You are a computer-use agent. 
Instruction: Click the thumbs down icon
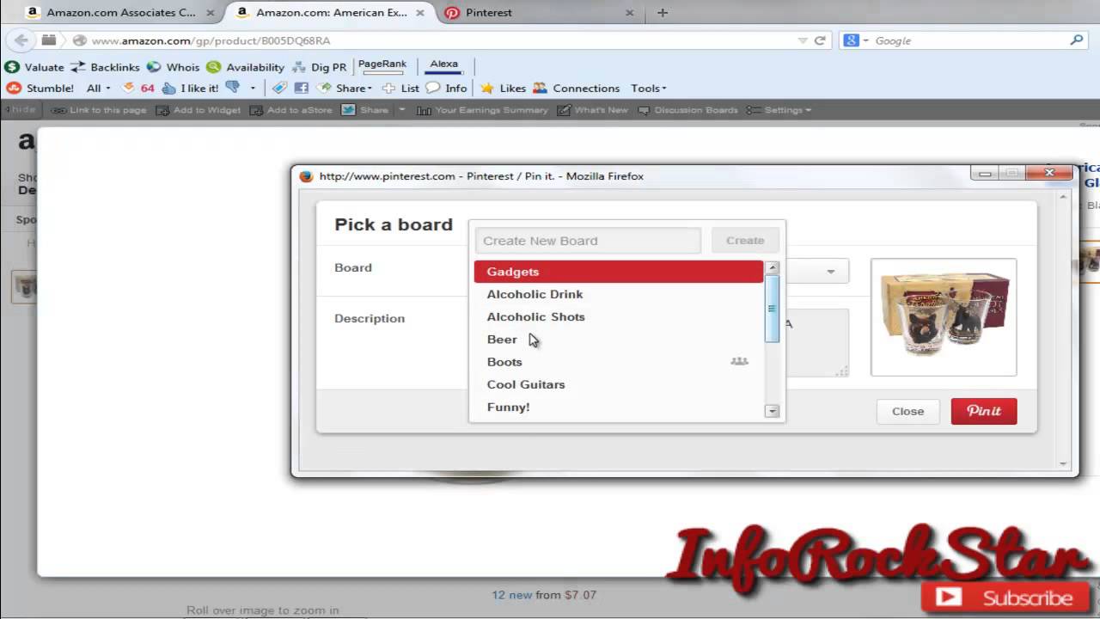[x=232, y=88]
